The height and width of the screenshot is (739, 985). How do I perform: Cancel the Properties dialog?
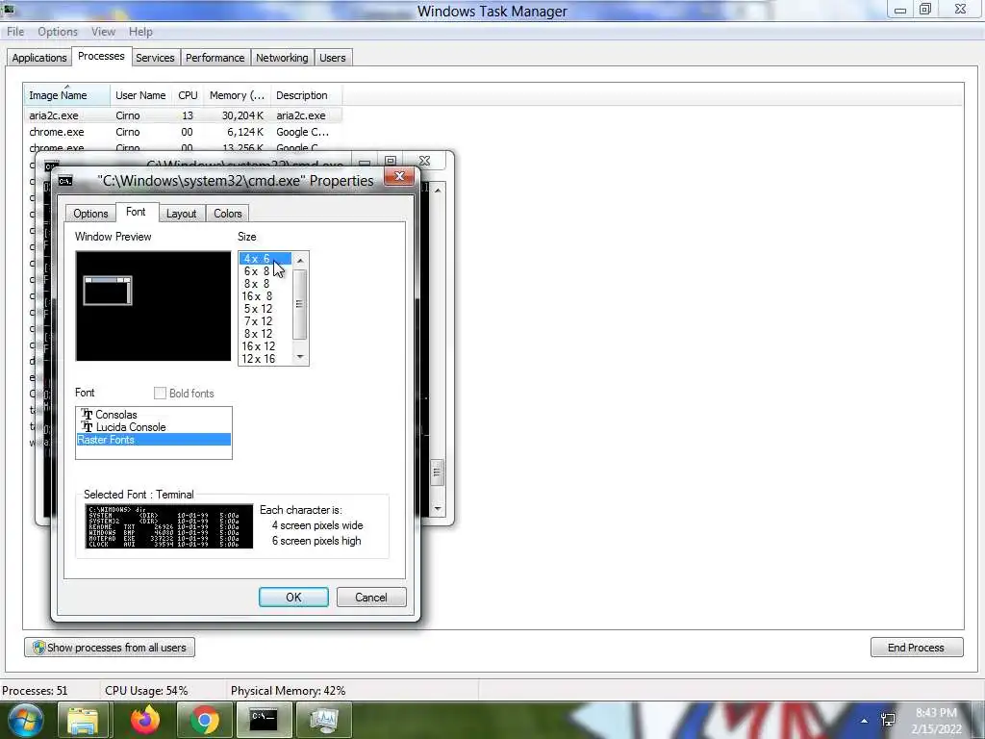click(x=371, y=598)
